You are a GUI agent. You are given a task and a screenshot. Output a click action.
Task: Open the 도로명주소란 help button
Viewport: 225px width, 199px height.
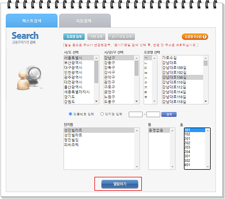195,37
